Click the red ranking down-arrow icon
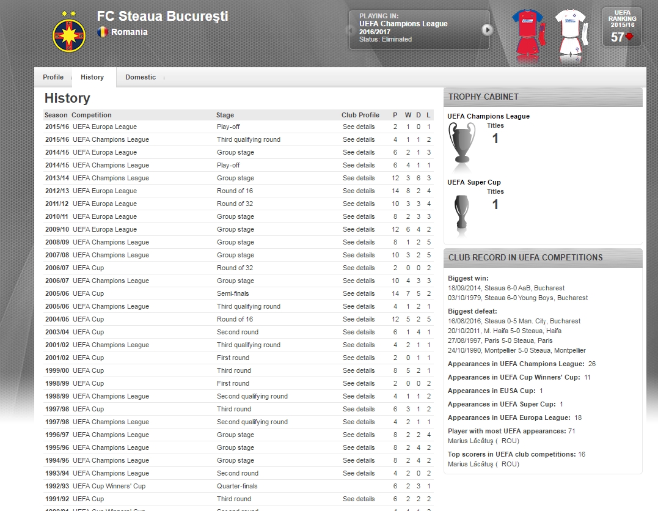The height and width of the screenshot is (511, 658). [629, 37]
